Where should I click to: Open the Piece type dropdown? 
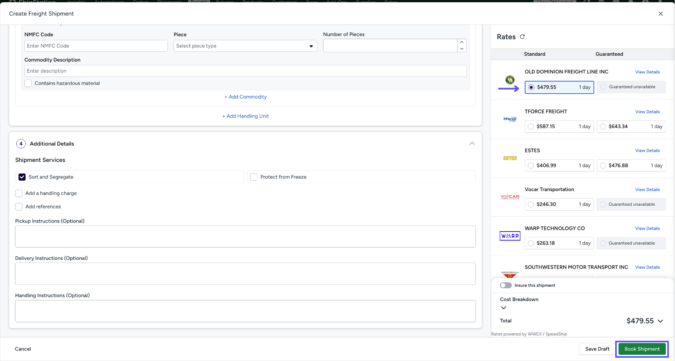245,46
